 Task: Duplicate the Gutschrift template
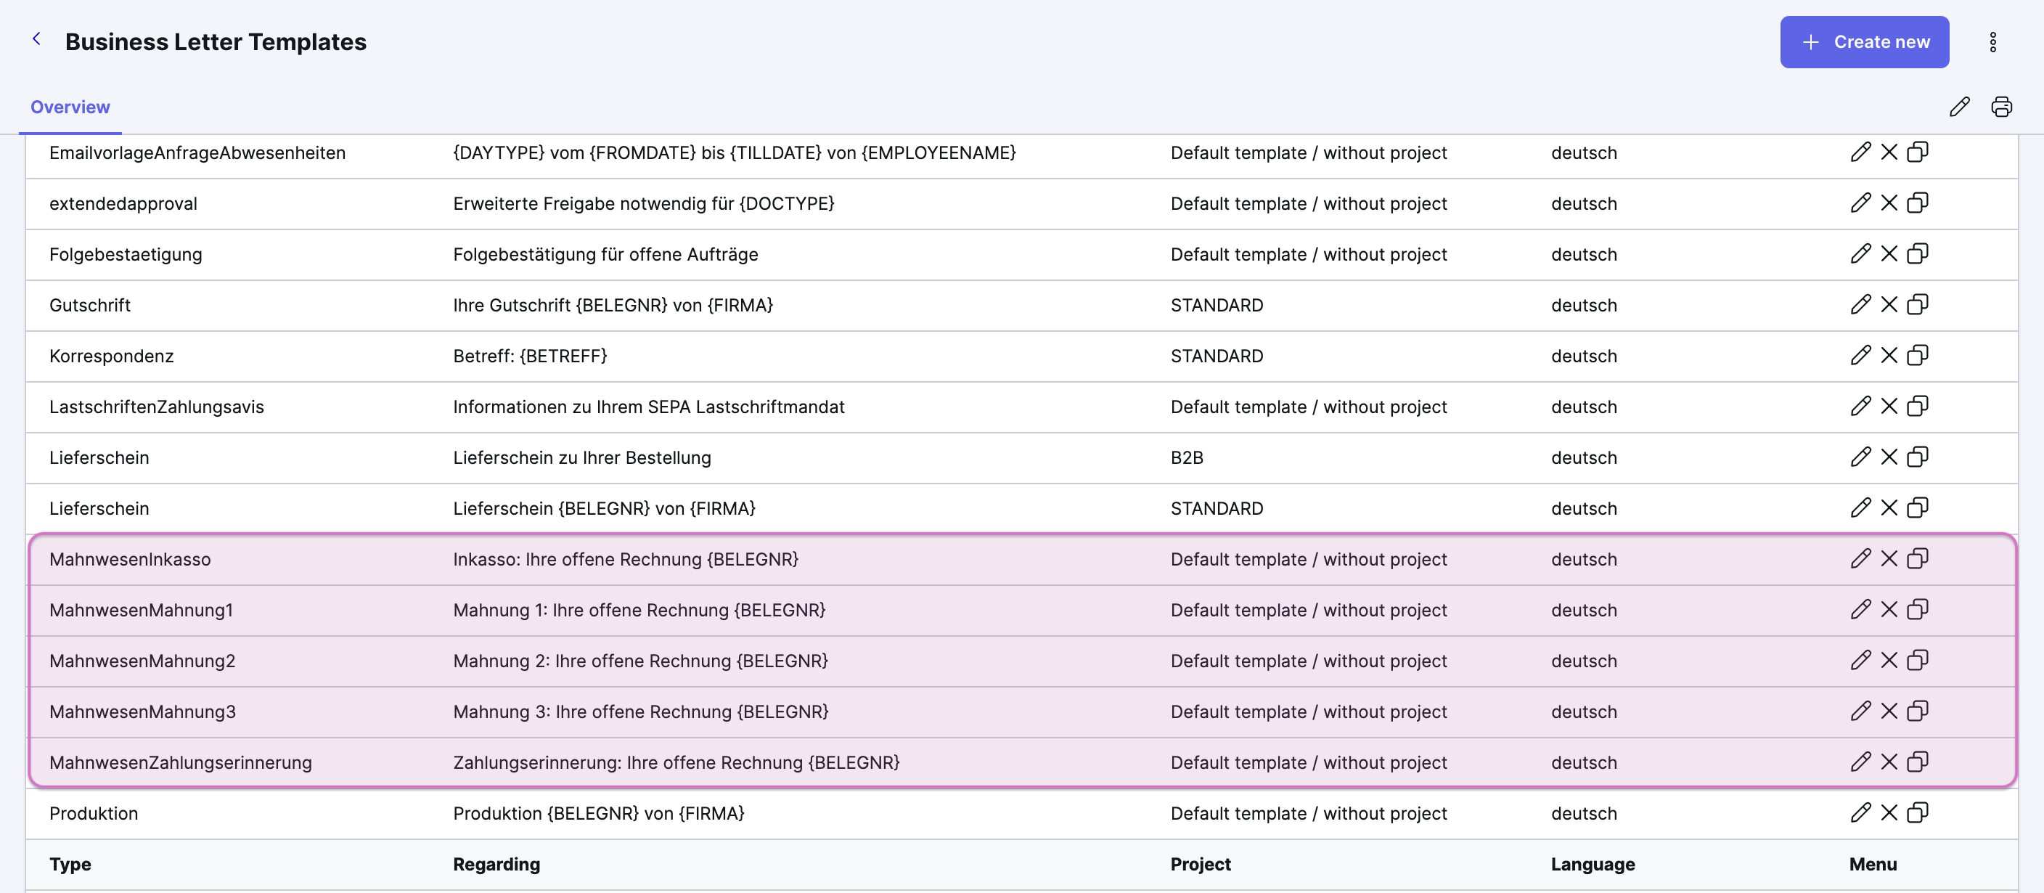[x=1918, y=305]
